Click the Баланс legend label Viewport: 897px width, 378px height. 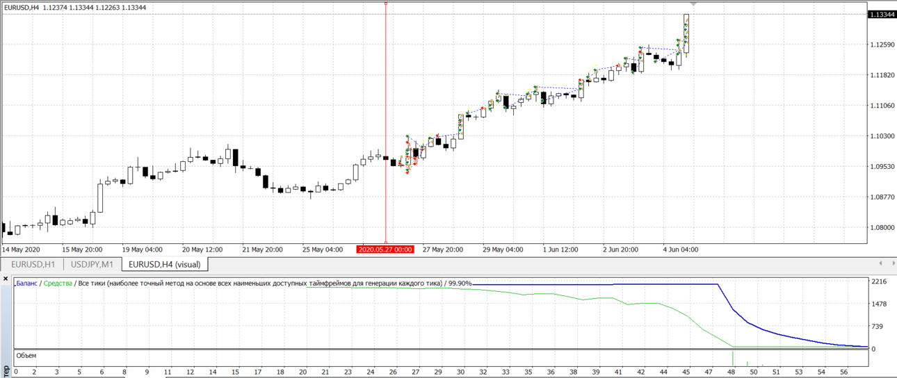click(26, 283)
